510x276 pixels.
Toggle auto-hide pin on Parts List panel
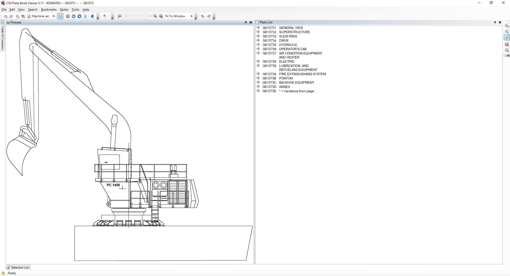(495, 22)
